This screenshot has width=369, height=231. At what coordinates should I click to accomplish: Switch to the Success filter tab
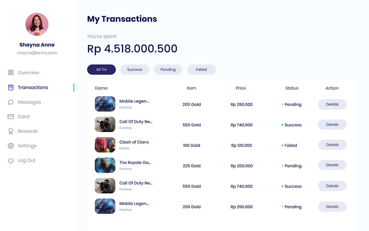point(135,70)
